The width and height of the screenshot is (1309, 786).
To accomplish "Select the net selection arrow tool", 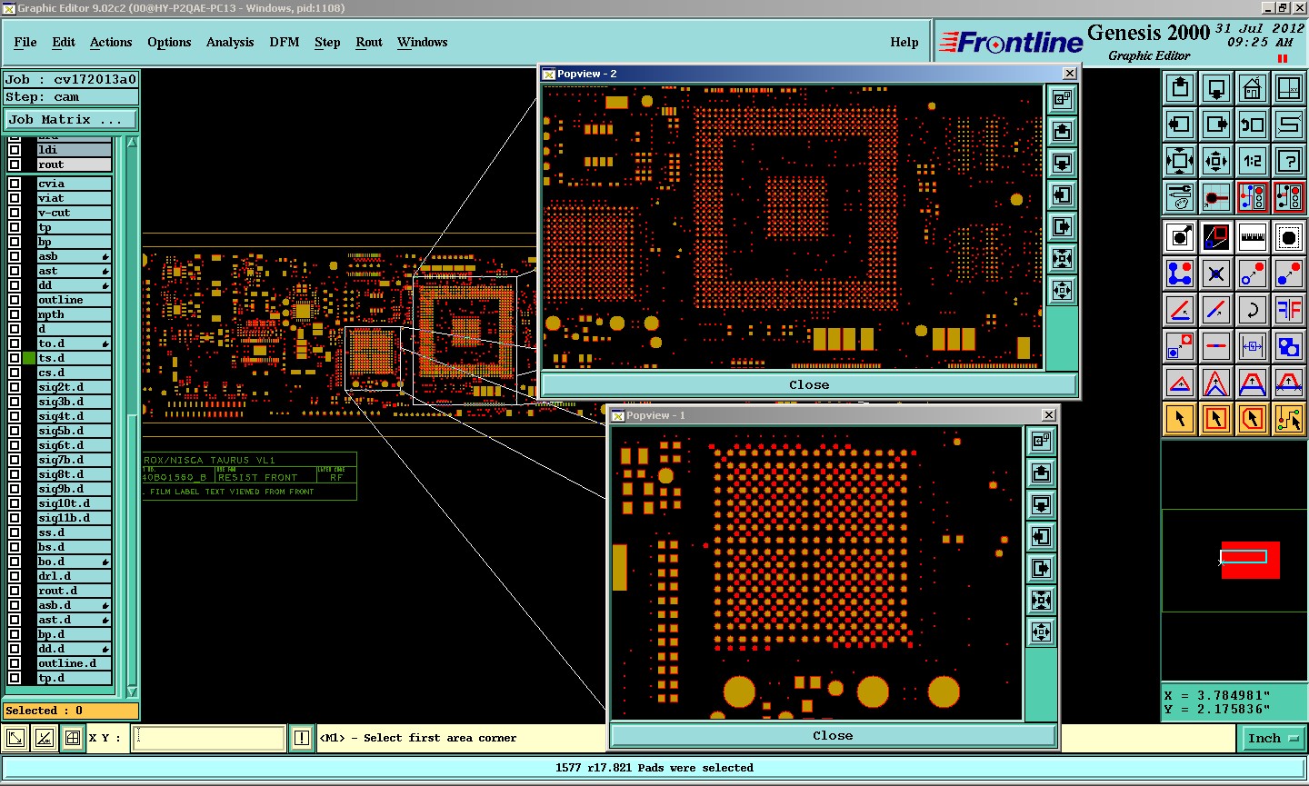I will (x=1289, y=419).
